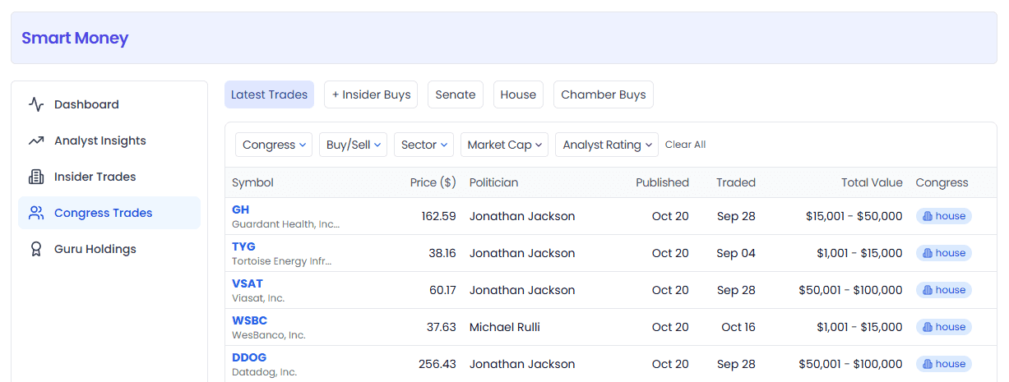Click the Congress column header
This screenshot has width=1009, height=382.
pos(942,182)
